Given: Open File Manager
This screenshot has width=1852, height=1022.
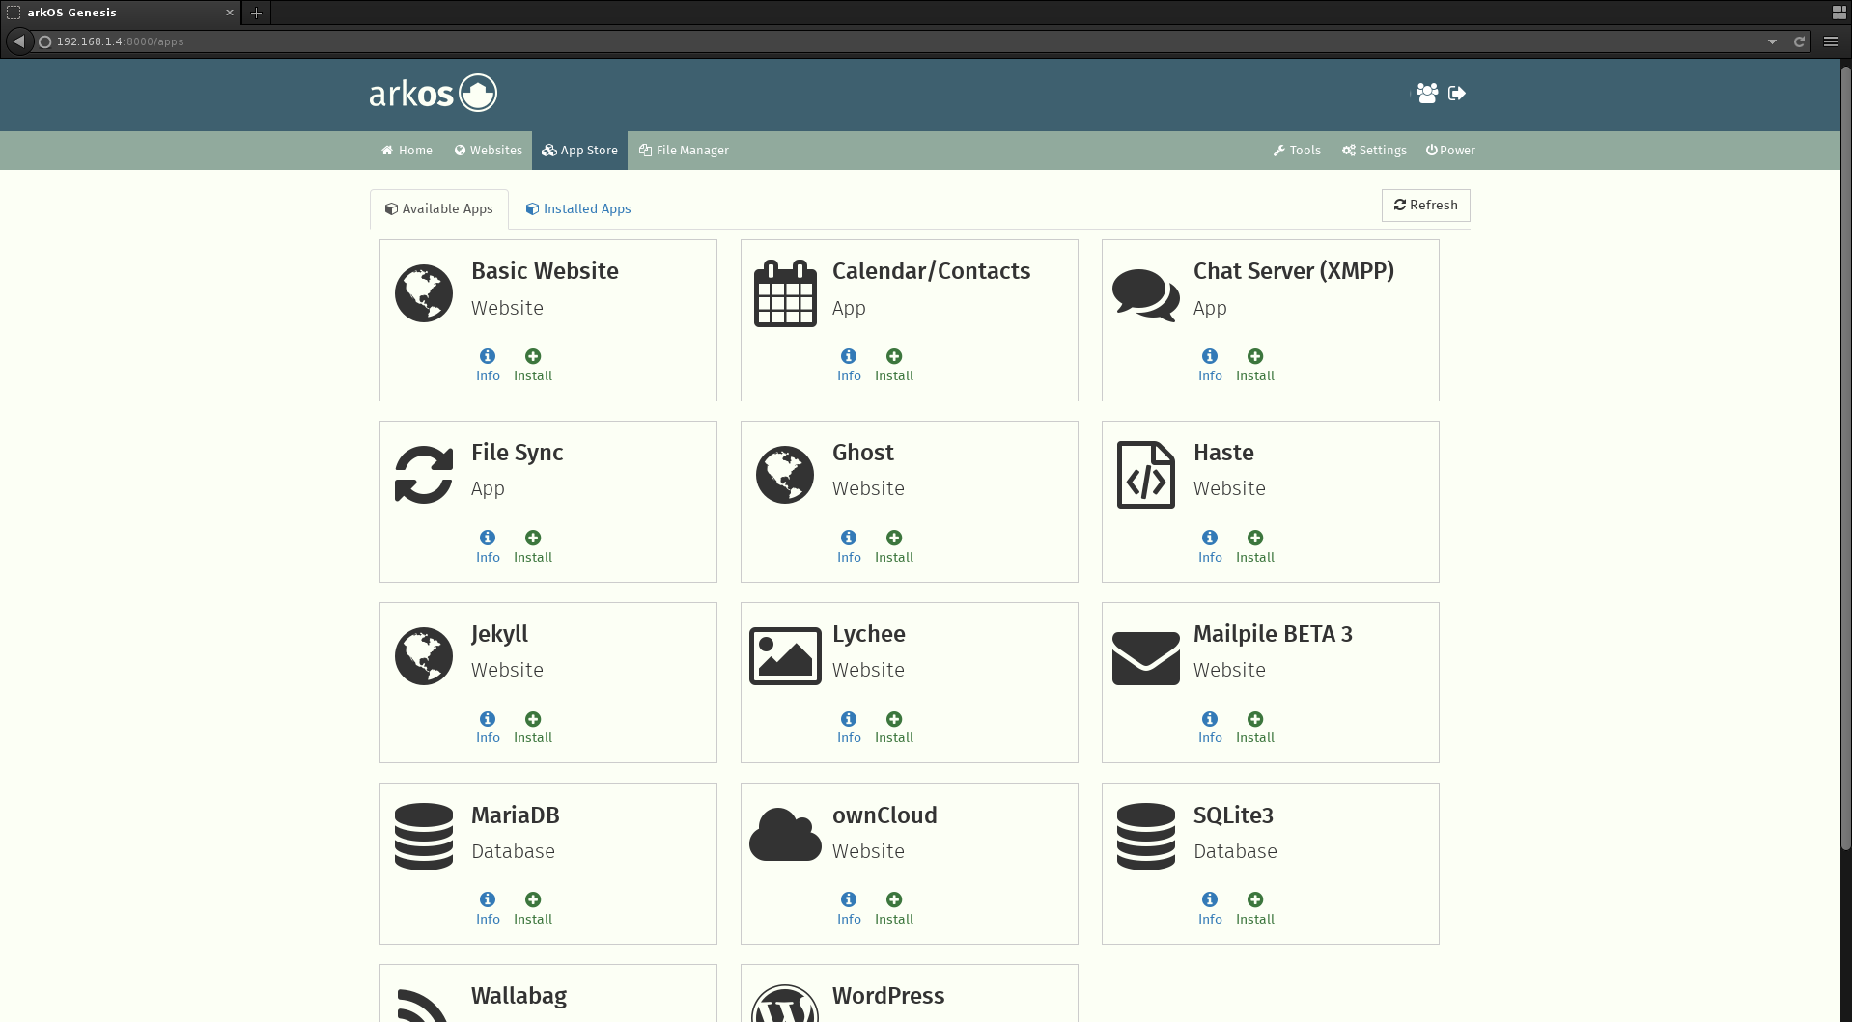Looking at the screenshot, I should pyautogui.click(x=684, y=151).
